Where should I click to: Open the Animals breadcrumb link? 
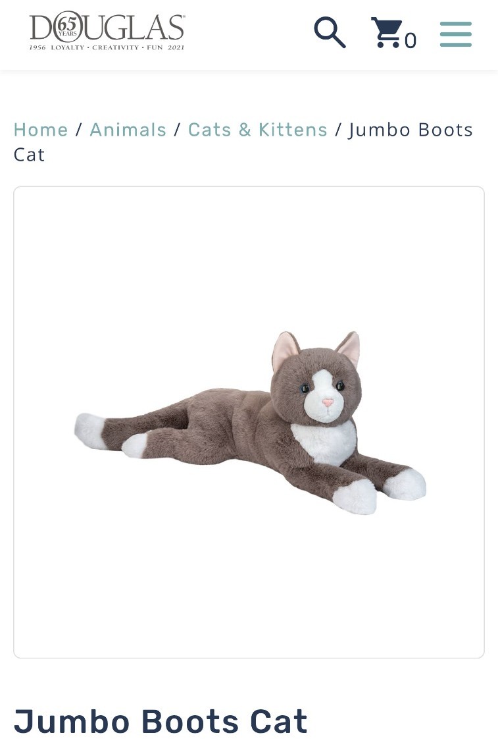(x=128, y=130)
